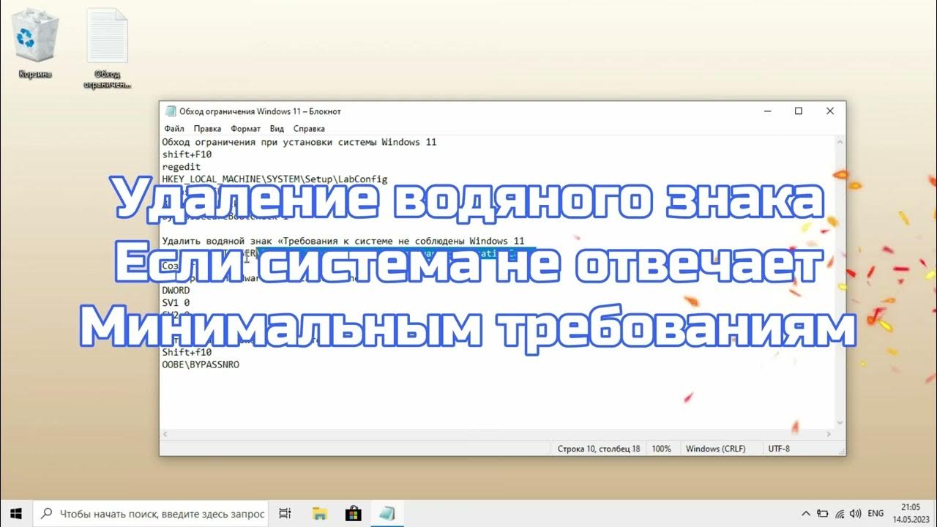The height and width of the screenshot is (527, 937).
Task: Click the 'DWORD' line
Action: pyautogui.click(x=176, y=291)
